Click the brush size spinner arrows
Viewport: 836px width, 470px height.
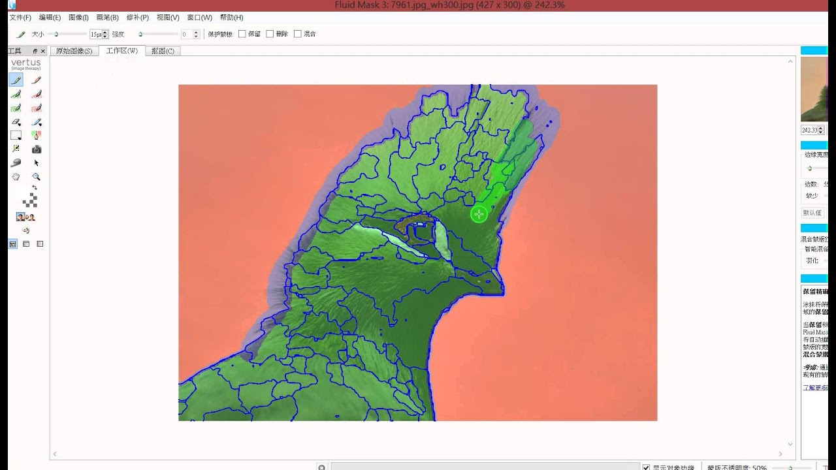click(x=105, y=34)
